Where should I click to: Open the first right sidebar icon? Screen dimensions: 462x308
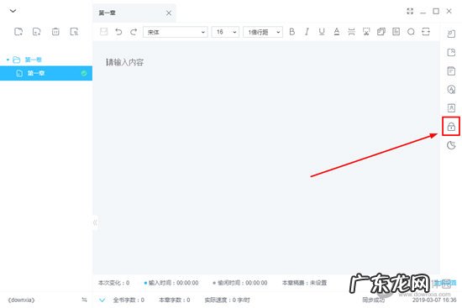tap(451, 34)
